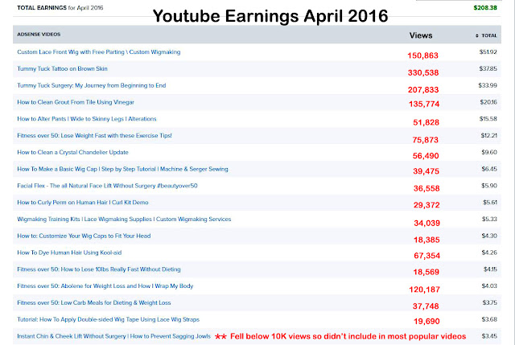Select the 37,748 views value

(x=426, y=306)
